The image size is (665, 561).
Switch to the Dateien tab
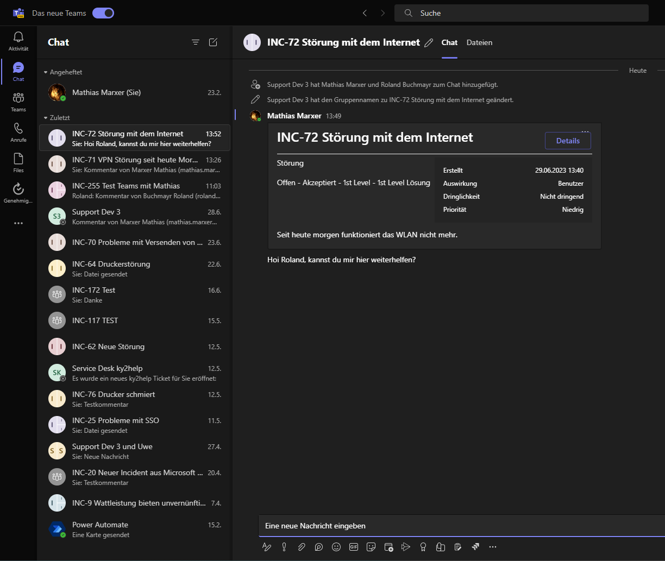point(479,42)
